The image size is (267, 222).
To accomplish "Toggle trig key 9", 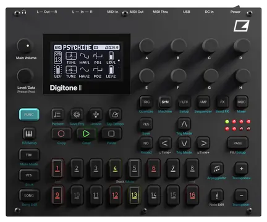I will 57,195.
